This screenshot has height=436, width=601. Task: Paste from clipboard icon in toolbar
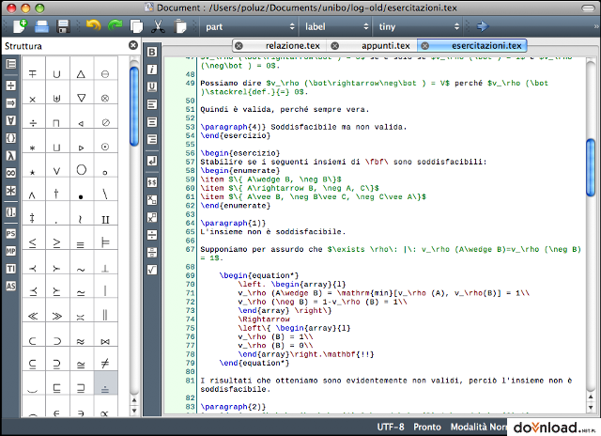tap(179, 26)
